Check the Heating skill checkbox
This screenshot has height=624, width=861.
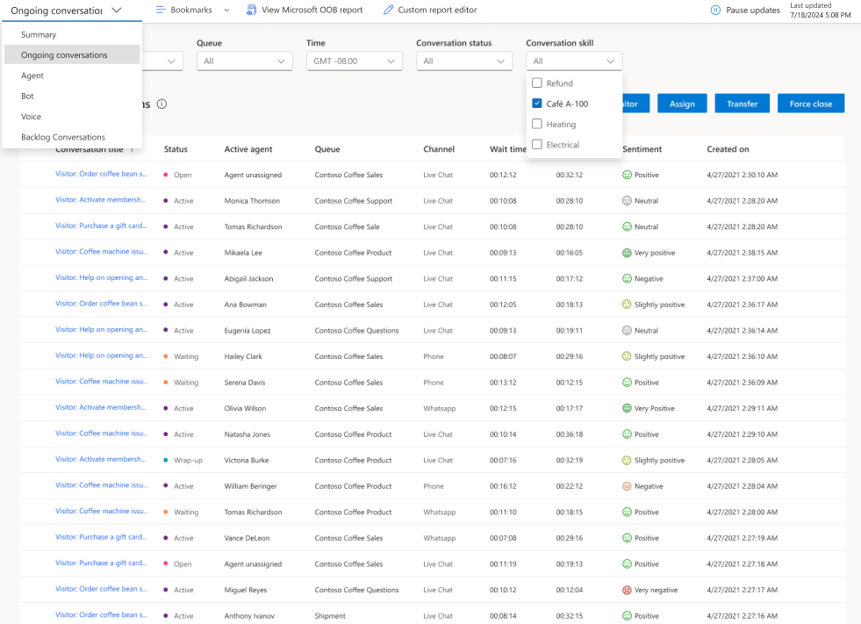point(537,124)
